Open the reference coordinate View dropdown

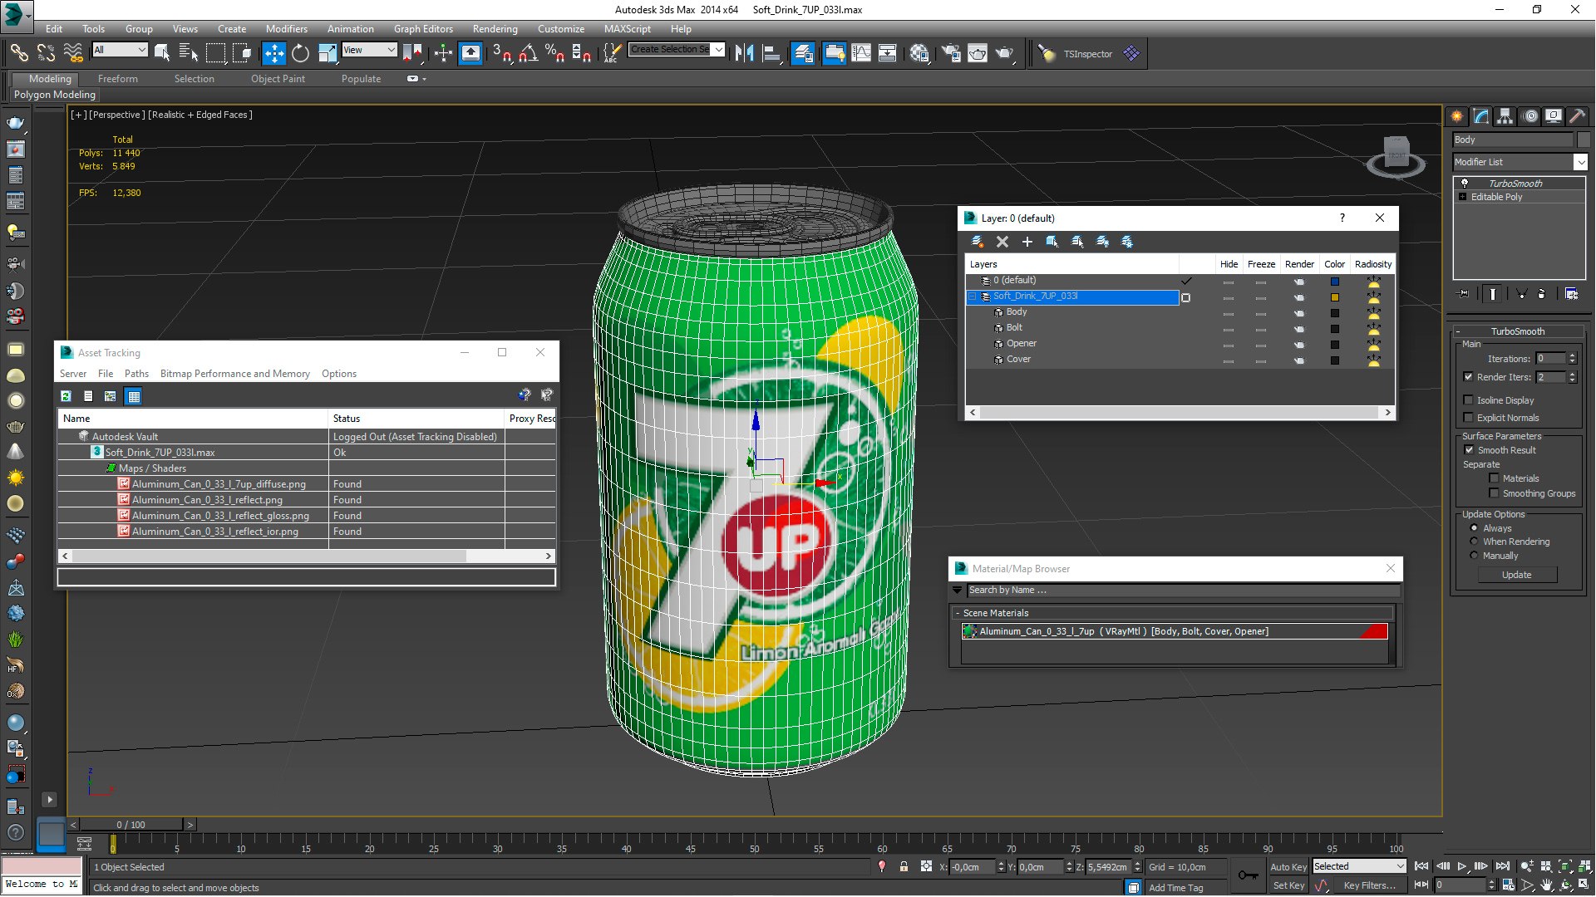point(369,50)
